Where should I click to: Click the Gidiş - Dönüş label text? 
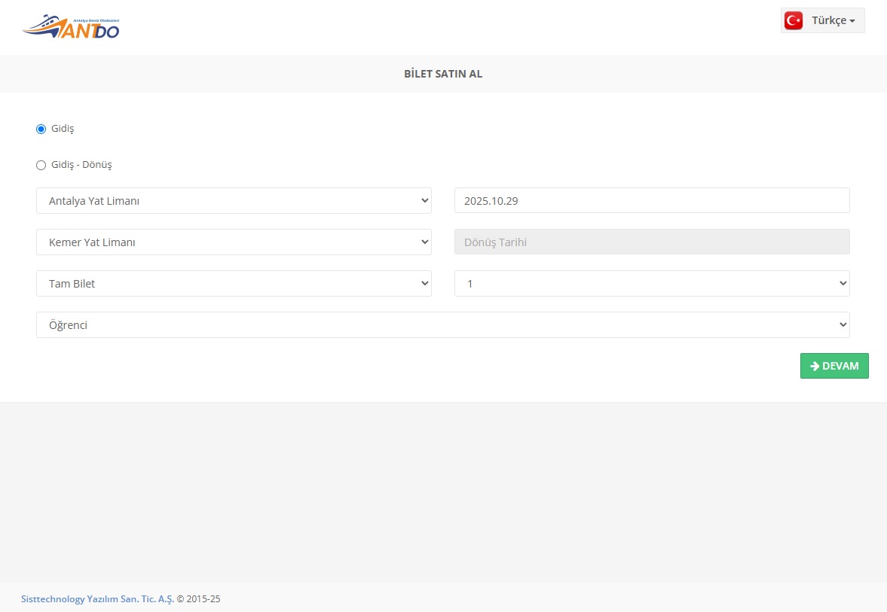tap(81, 165)
